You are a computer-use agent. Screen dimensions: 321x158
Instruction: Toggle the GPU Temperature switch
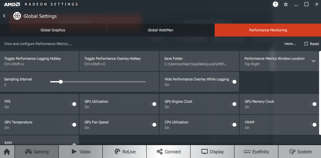pyautogui.click(x=73, y=125)
